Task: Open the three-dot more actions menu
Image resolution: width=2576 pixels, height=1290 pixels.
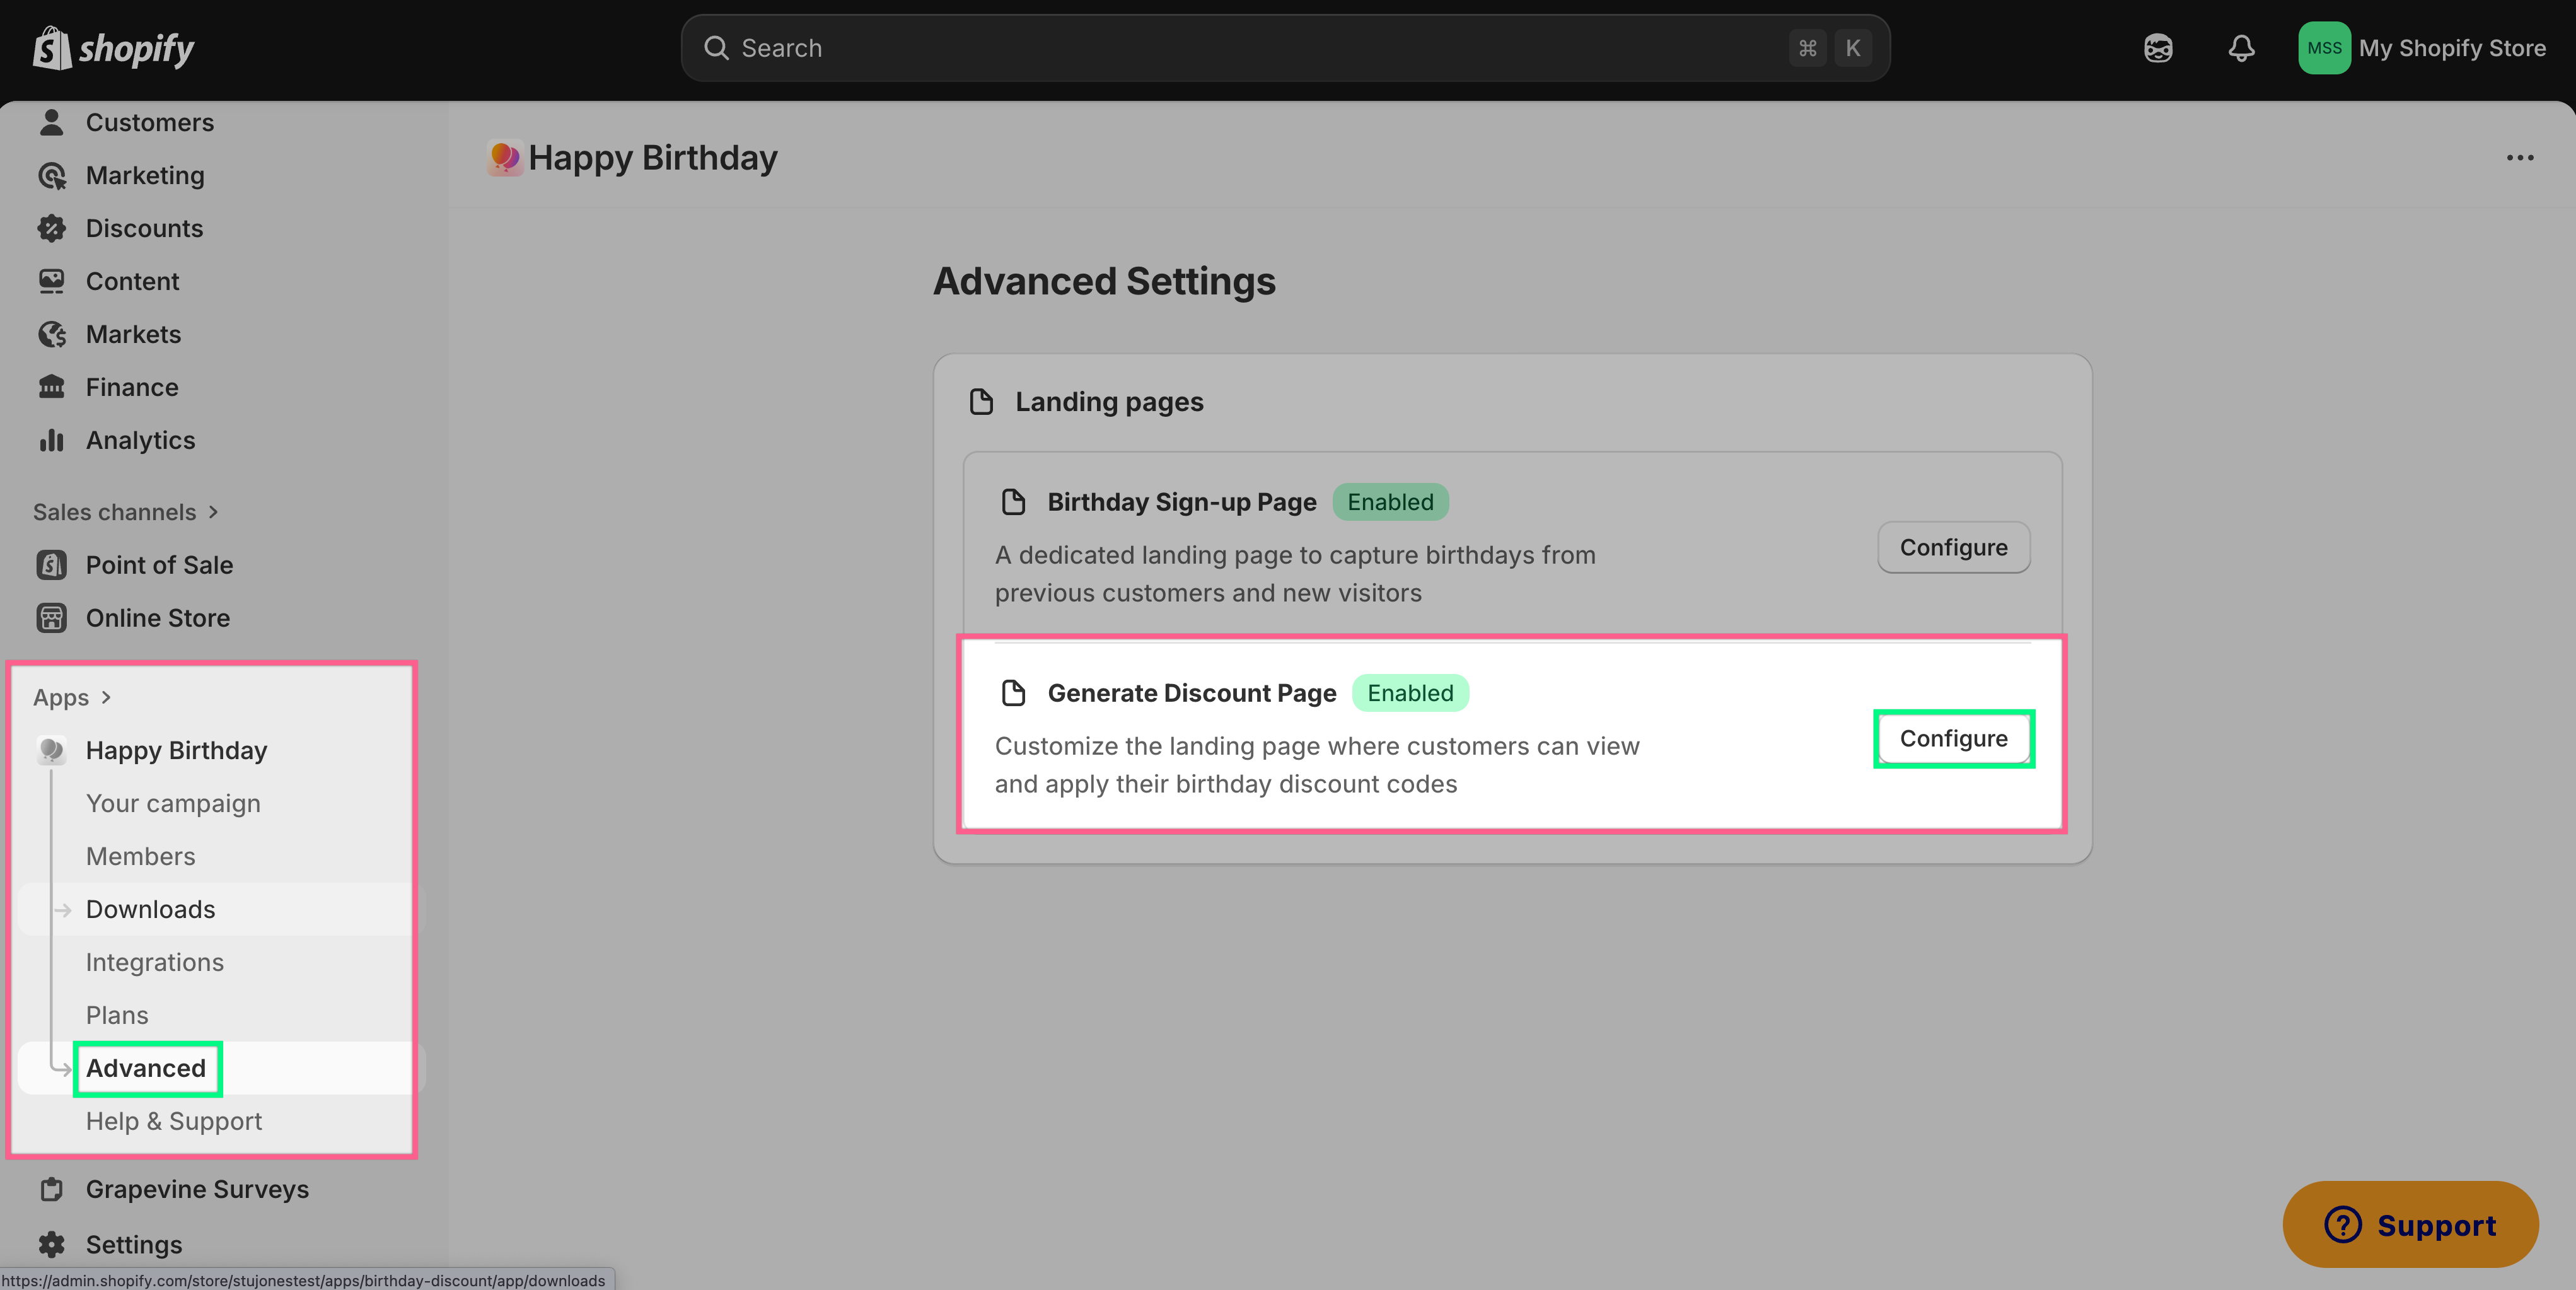Action: 2519,158
